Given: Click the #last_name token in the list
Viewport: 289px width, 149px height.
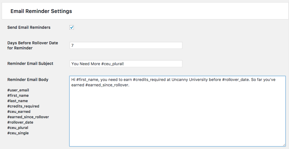Looking at the screenshot, I should 17,101.
